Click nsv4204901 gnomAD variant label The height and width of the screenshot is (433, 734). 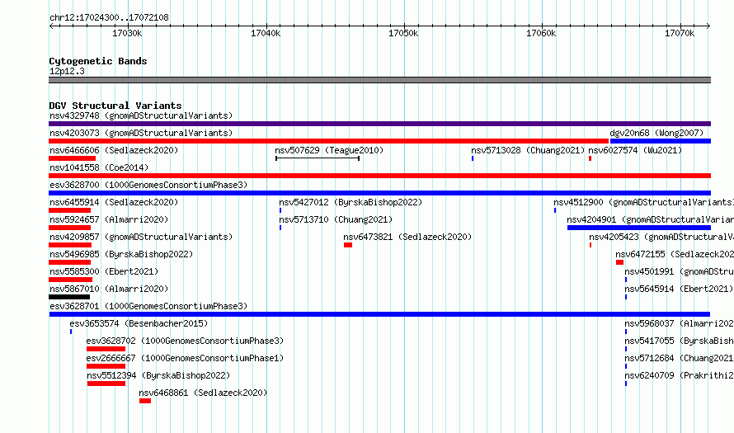tap(650, 219)
